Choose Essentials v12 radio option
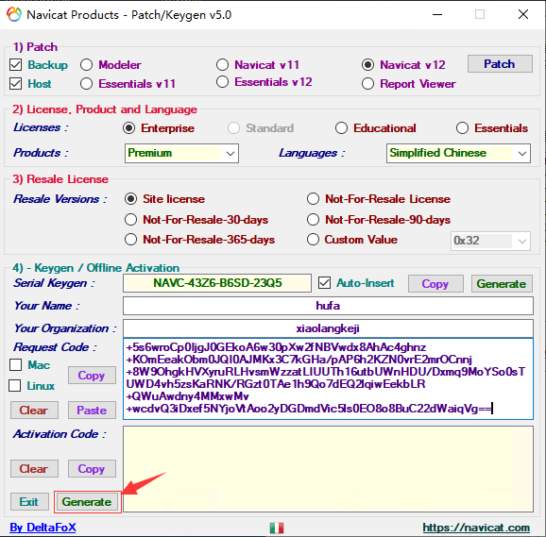 223,82
